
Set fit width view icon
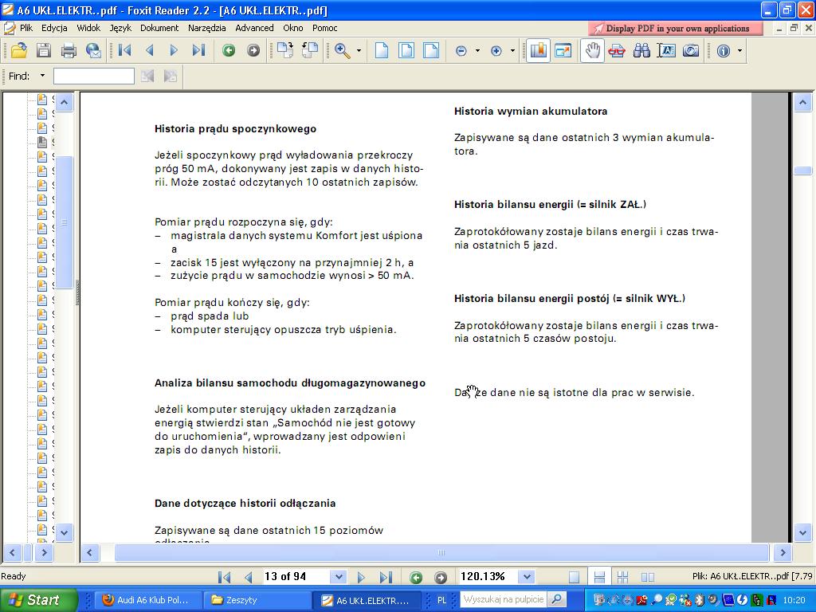point(431,50)
